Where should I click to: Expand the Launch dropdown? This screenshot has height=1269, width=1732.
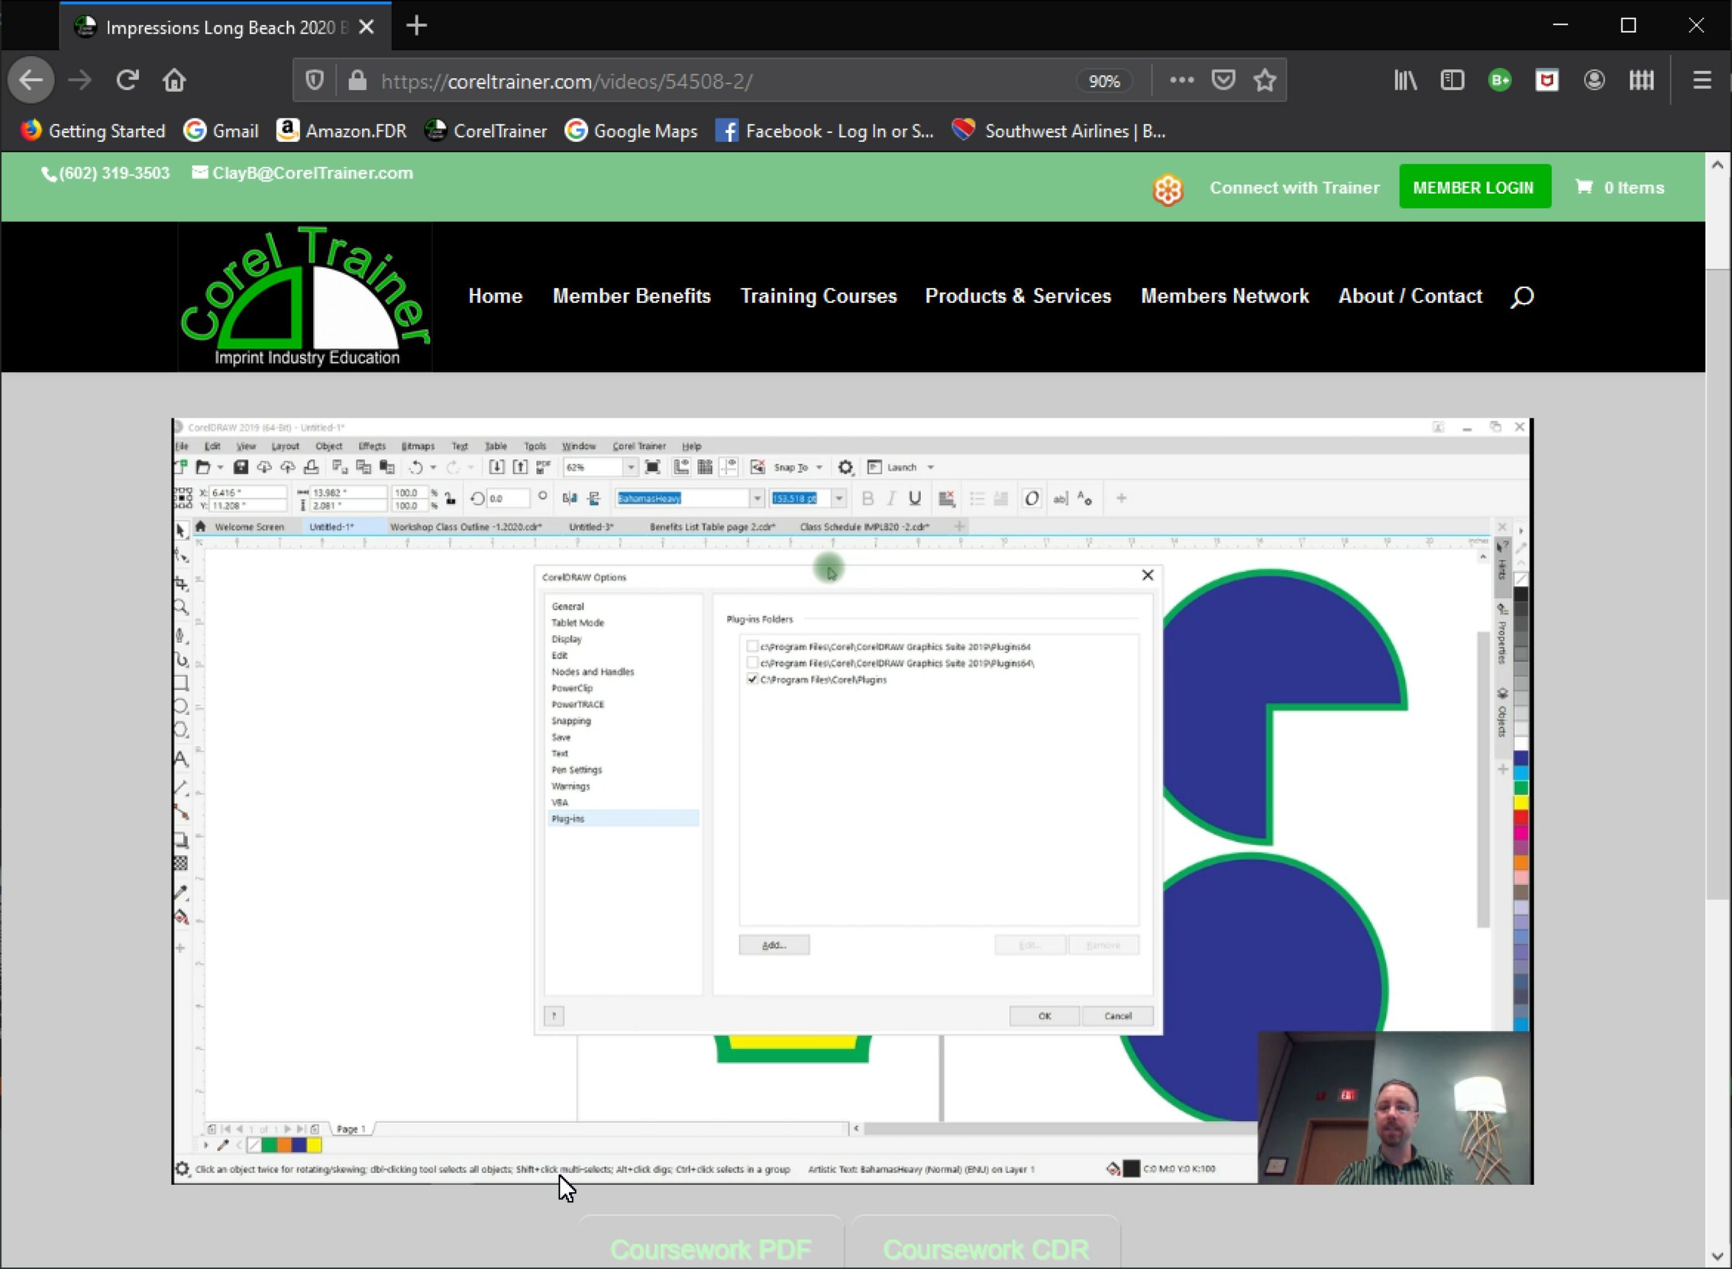[930, 467]
